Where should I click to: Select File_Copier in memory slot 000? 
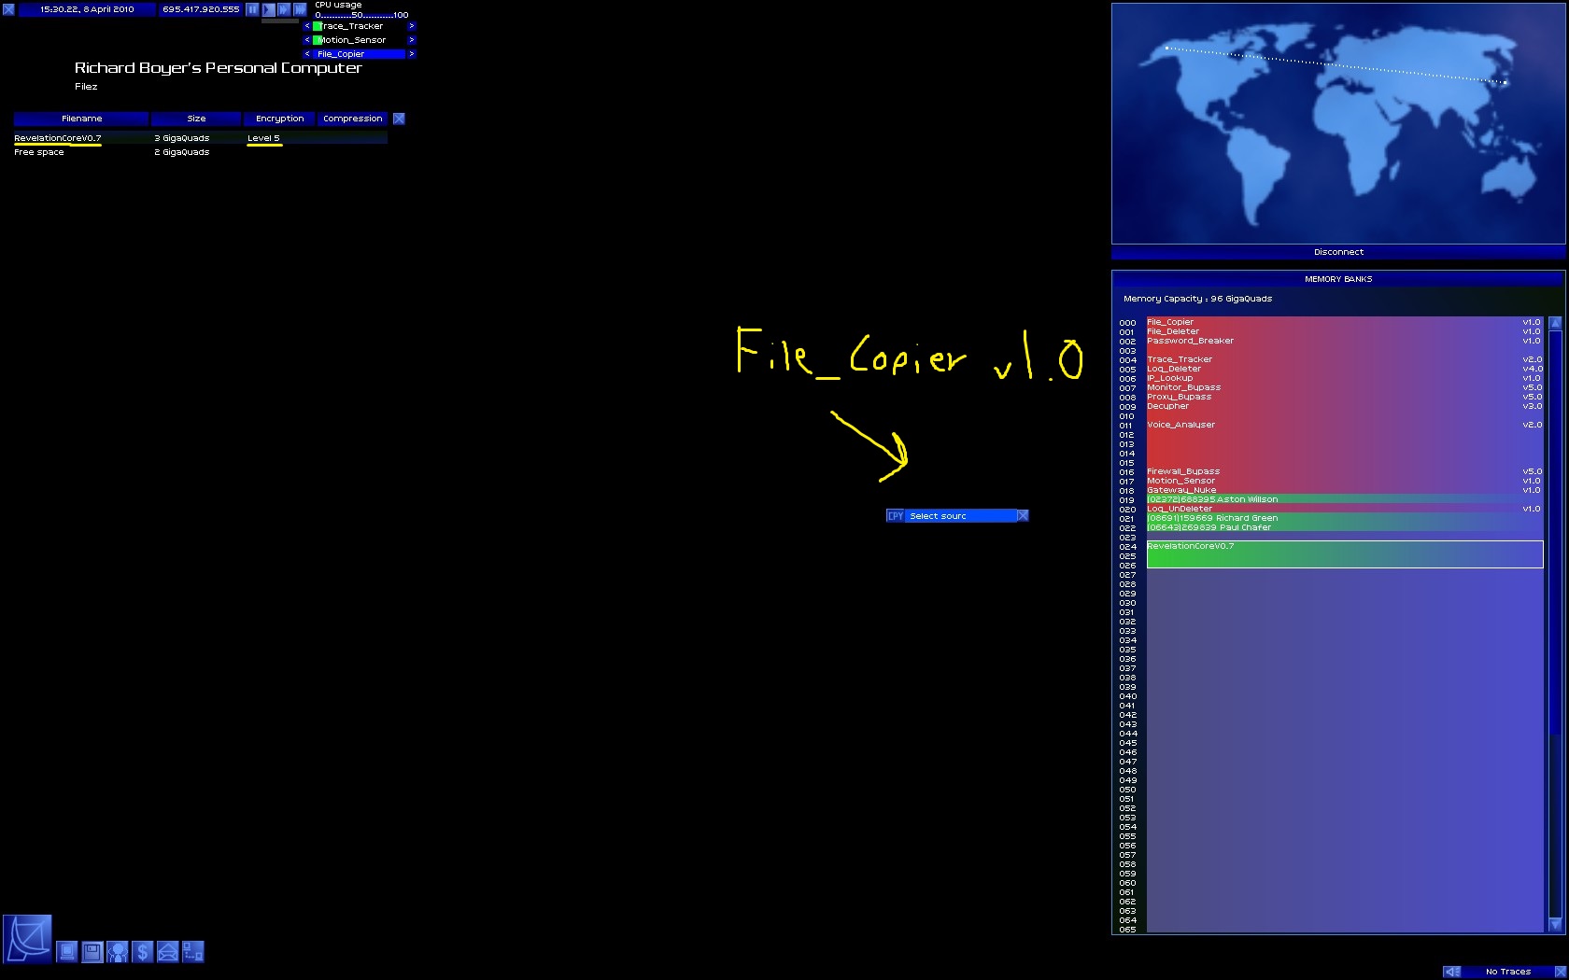pos(1344,322)
